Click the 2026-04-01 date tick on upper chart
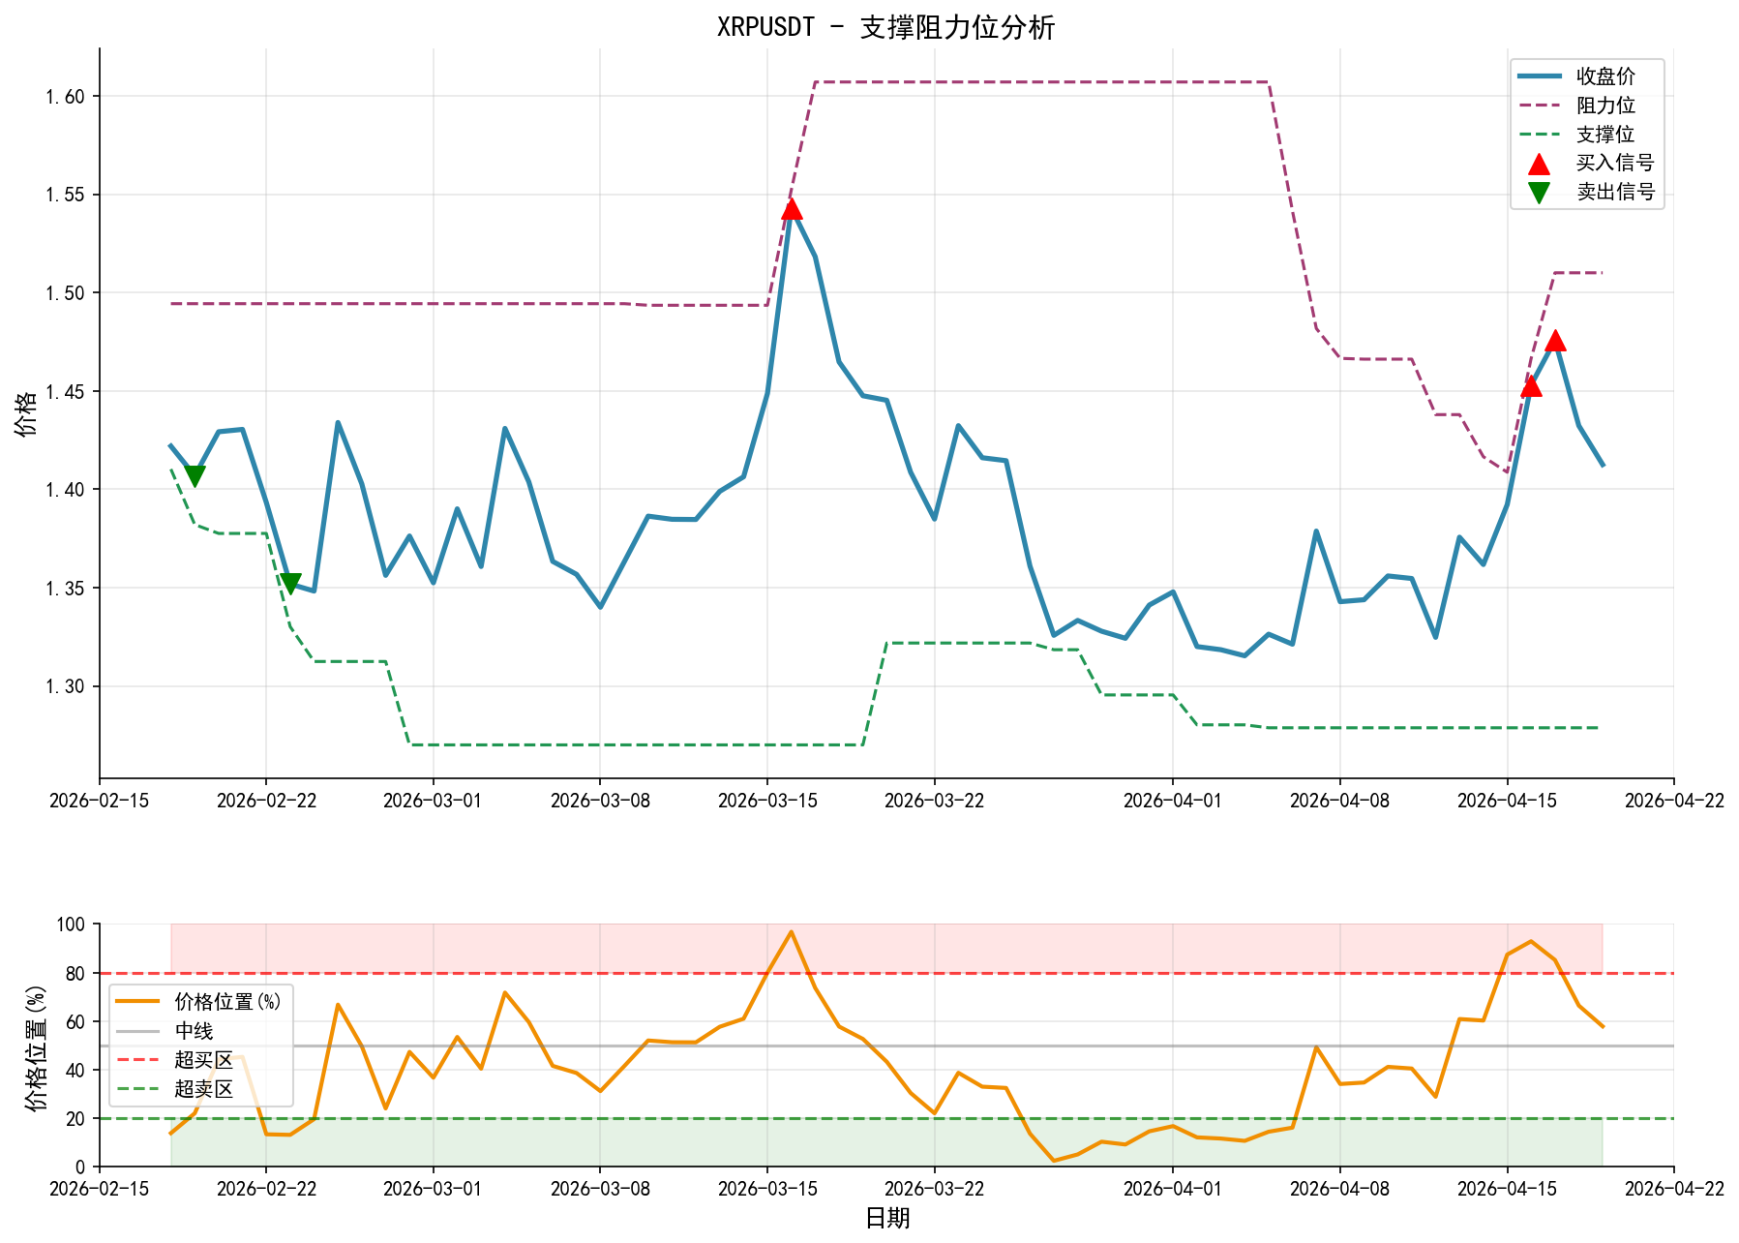 click(1173, 801)
